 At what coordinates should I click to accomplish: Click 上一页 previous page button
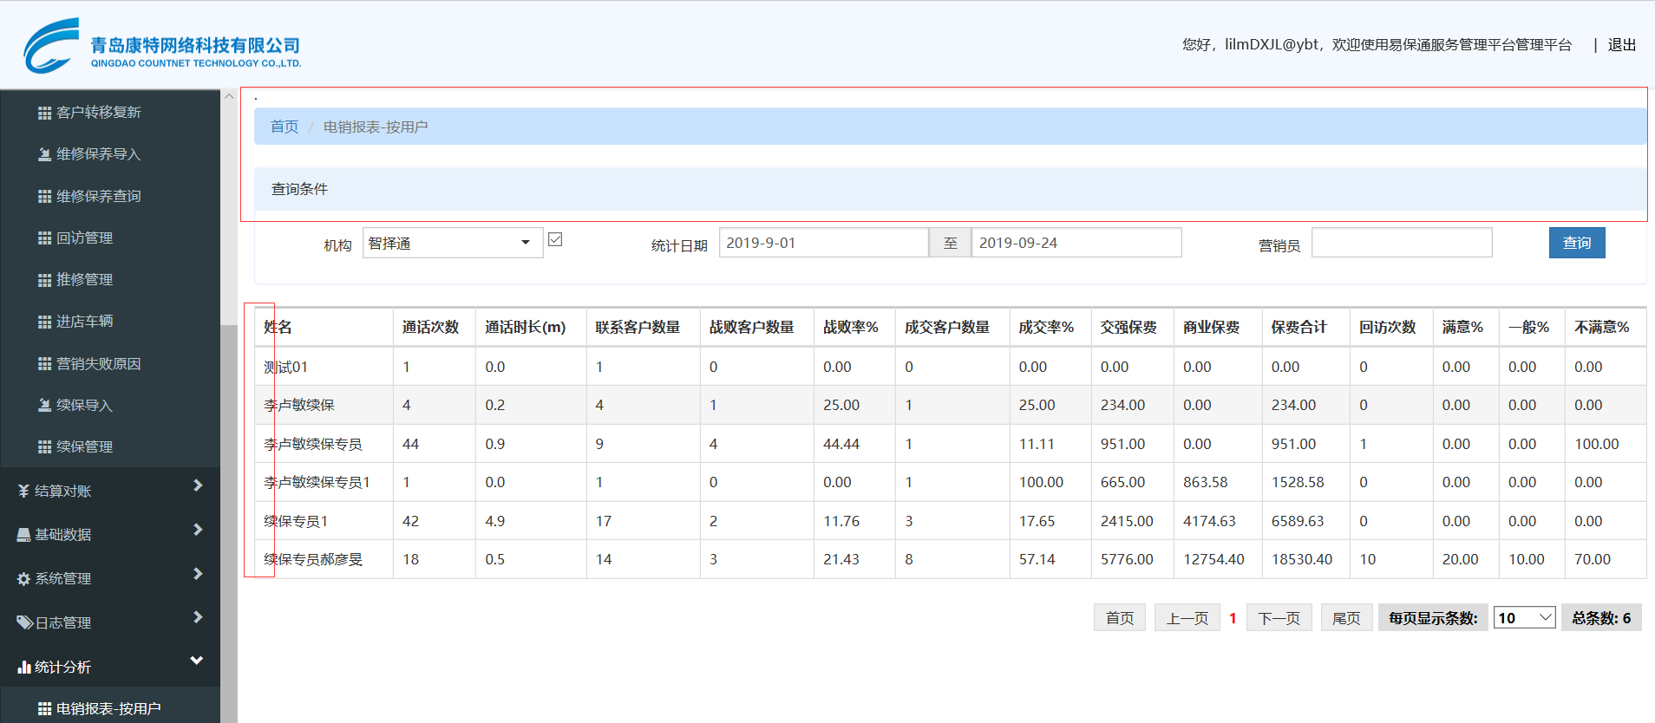click(1187, 618)
